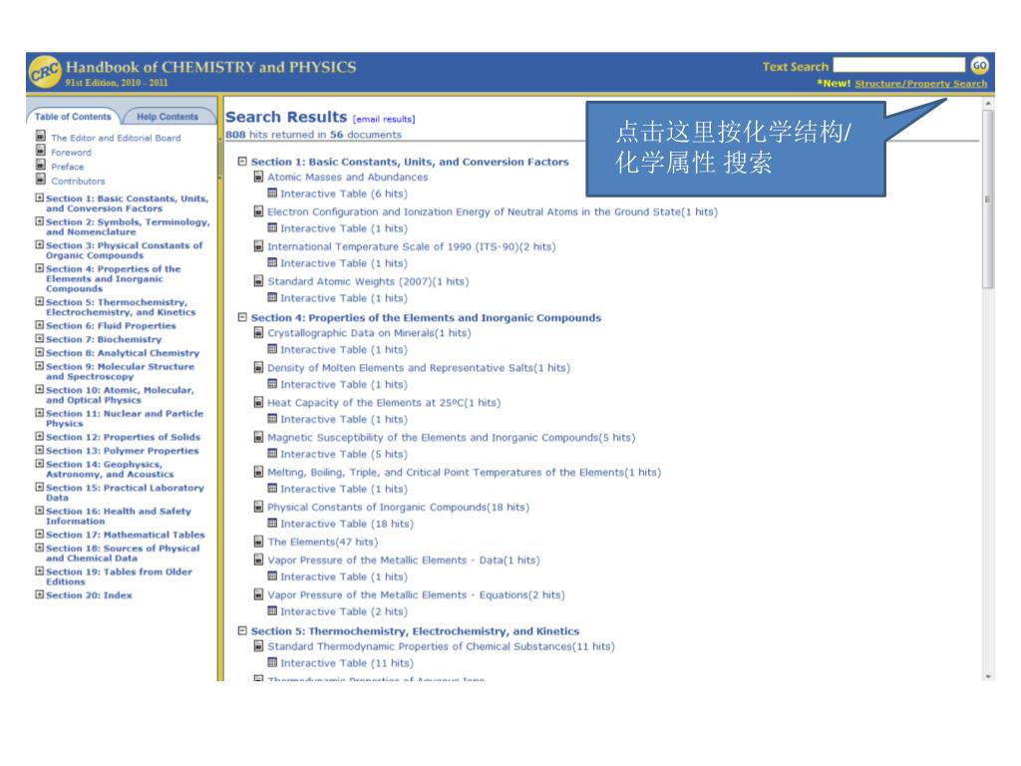Expand Section 2: Symbols, Terminology, and Nomenclature
Screen dimensions: 1021x766
tap(40, 221)
